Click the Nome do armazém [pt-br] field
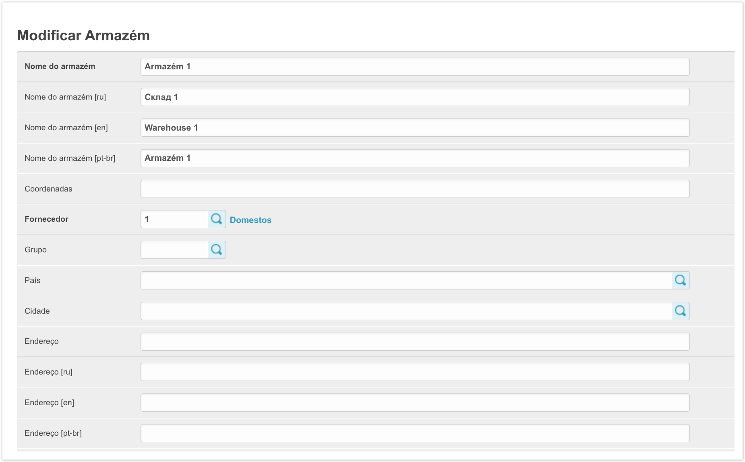Viewport: 745px width, 462px height. point(415,158)
